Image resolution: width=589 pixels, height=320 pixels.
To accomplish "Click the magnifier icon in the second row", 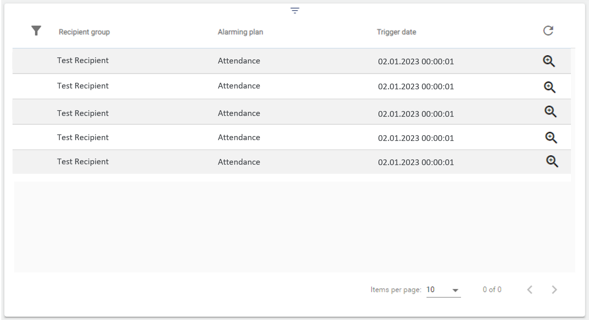I will pyautogui.click(x=549, y=86).
